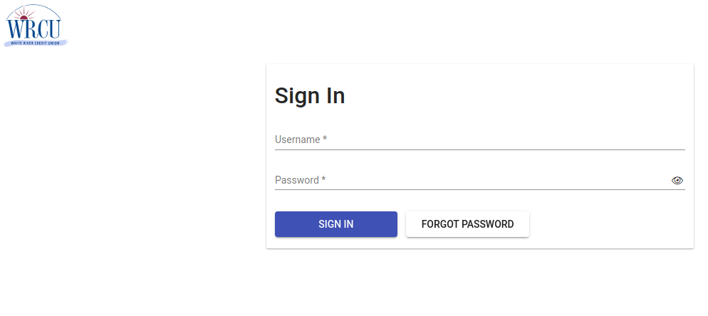Start password recovery via FORGOT PASSWORD
This screenshot has width=708, height=316.
pos(467,224)
